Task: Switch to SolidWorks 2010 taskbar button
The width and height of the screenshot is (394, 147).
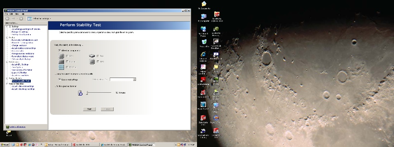Action: pyautogui.click(x=86, y=145)
